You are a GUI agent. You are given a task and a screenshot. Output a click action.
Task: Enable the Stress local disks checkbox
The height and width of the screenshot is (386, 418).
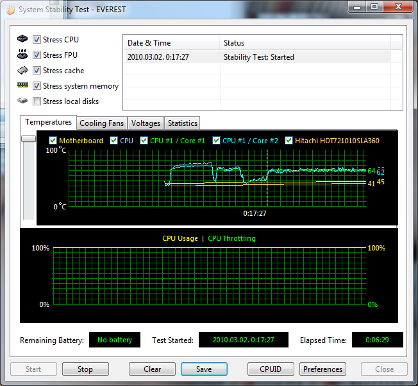tap(37, 101)
